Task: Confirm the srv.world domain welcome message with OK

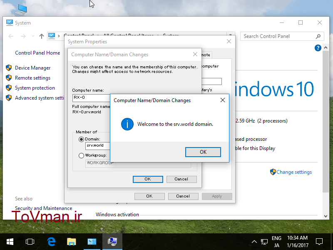Action: coord(203,152)
